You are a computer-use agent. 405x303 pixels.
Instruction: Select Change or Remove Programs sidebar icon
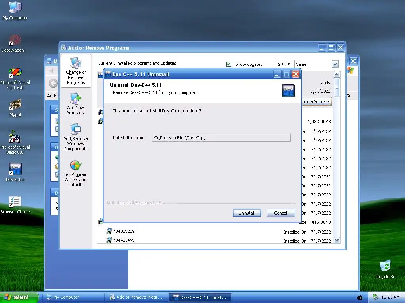(76, 71)
